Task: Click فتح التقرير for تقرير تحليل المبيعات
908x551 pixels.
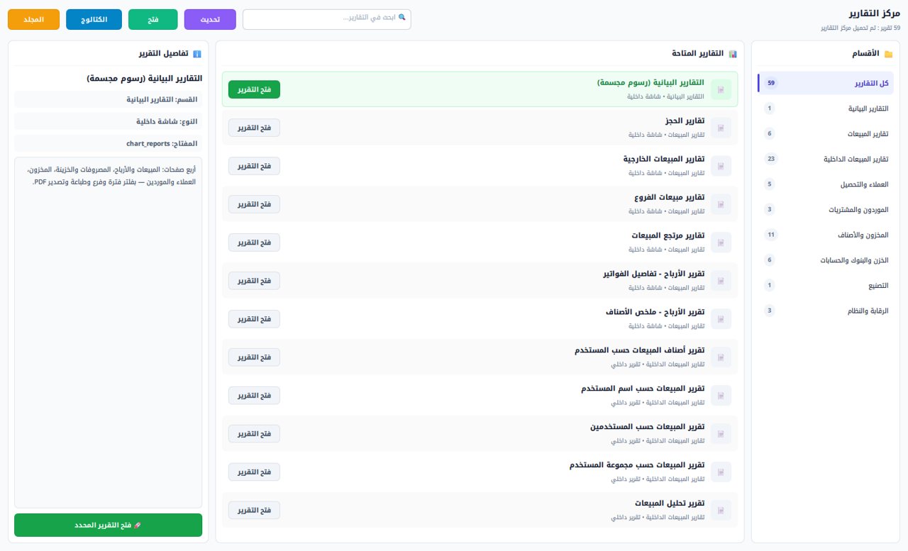Action: 254,511
